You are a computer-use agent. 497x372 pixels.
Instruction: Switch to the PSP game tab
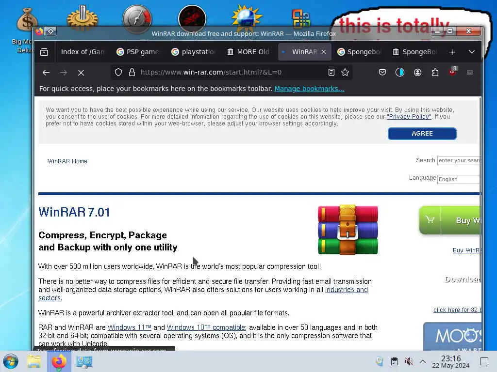pyautogui.click(x=138, y=52)
